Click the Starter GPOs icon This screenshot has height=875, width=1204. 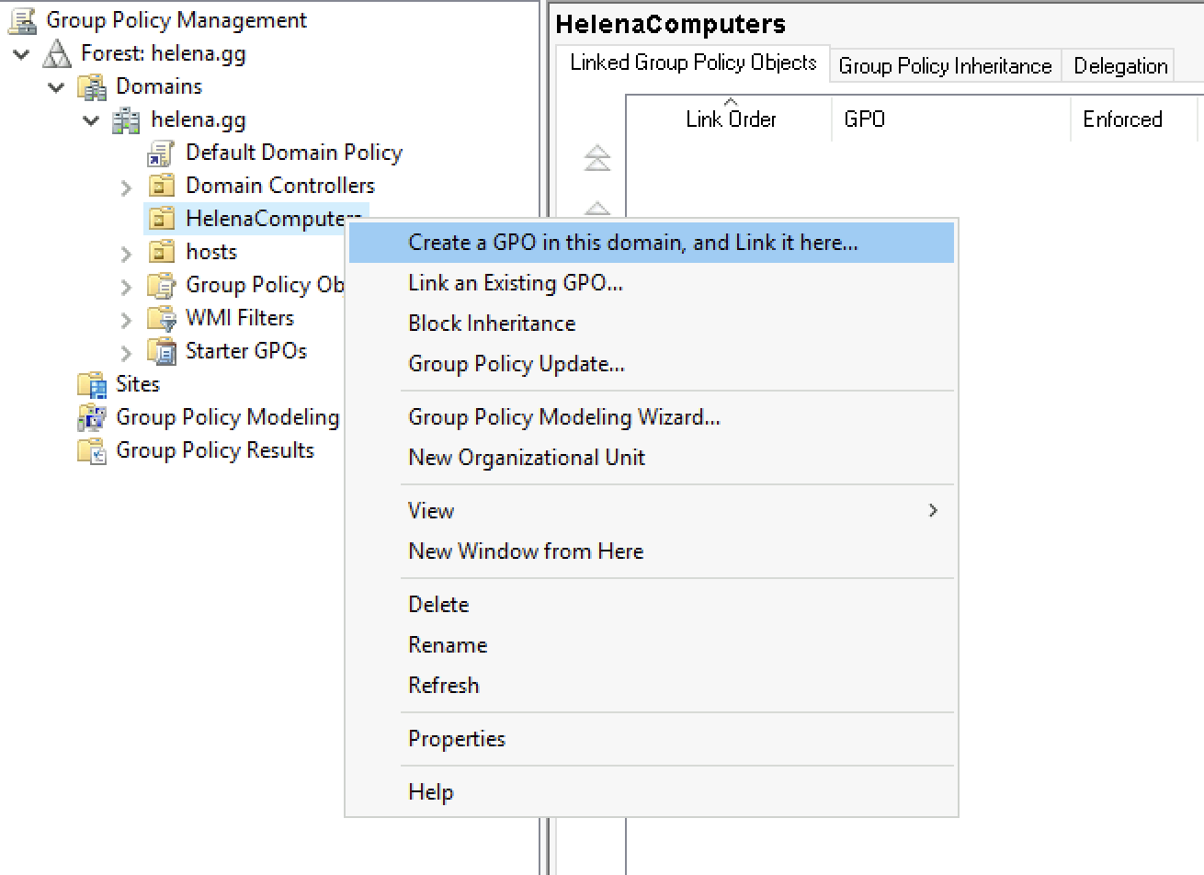[x=162, y=352]
